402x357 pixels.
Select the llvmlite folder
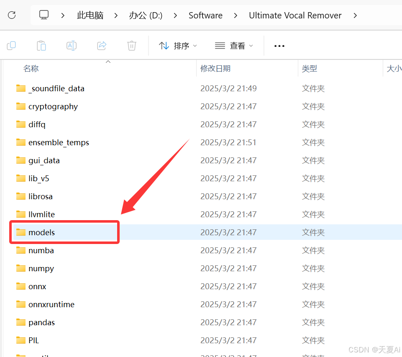click(41, 214)
